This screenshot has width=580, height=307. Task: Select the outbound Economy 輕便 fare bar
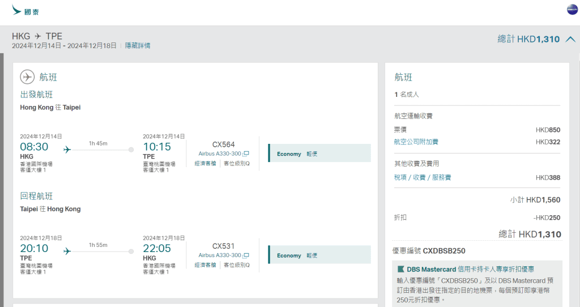pyautogui.click(x=319, y=153)
